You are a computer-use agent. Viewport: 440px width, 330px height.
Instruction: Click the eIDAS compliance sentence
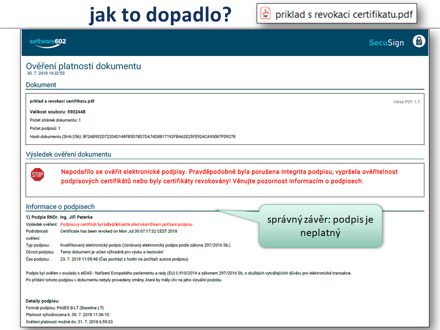pos(188,273)
